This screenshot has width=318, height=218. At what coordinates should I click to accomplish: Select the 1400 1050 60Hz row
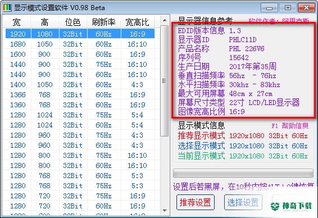pos(80,84)
